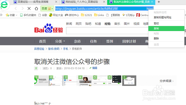Viewport: 186px width, 105px height.
Task: Open the 游戏中心 bookmark
Action: (x=72, y=15)
